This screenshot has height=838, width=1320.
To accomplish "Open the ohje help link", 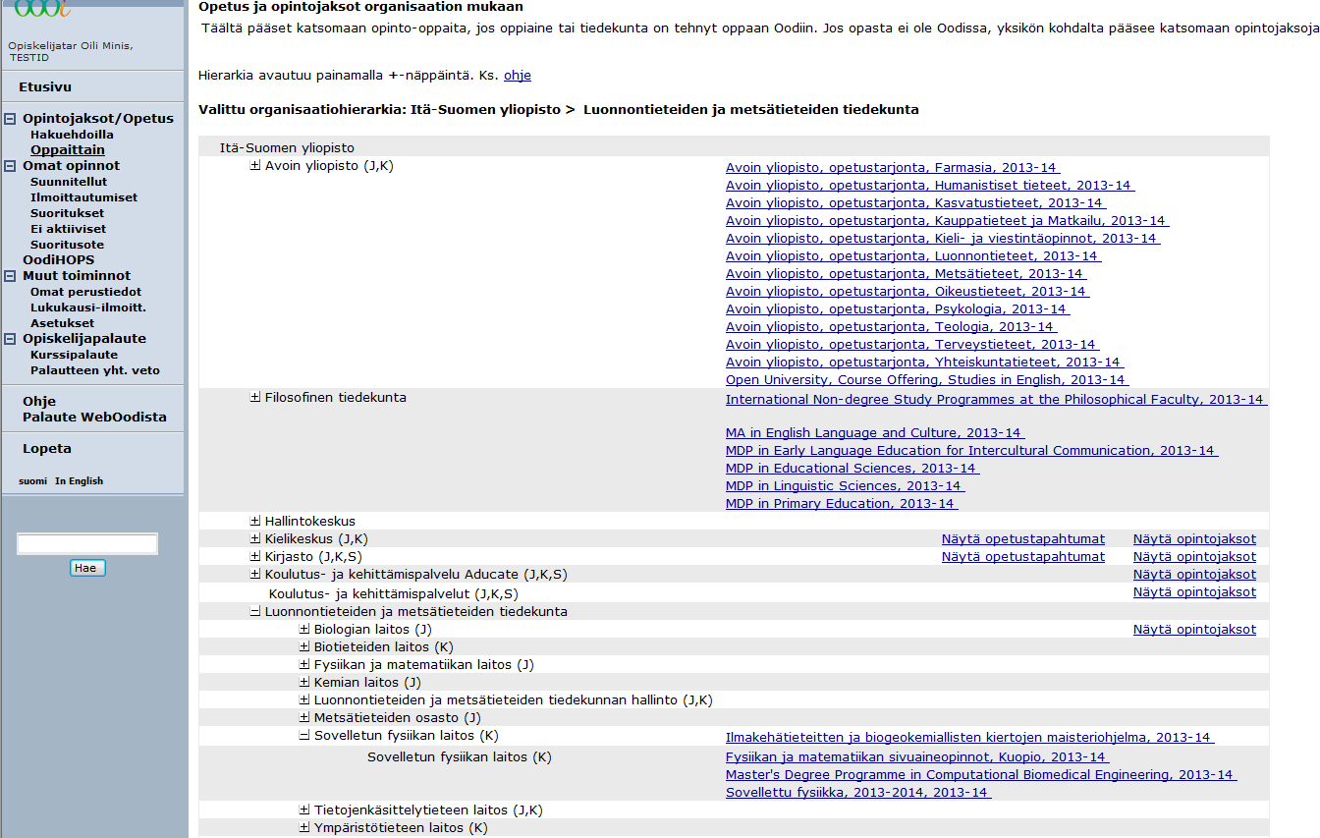I will pyautogui.click(x=518, y=75).
